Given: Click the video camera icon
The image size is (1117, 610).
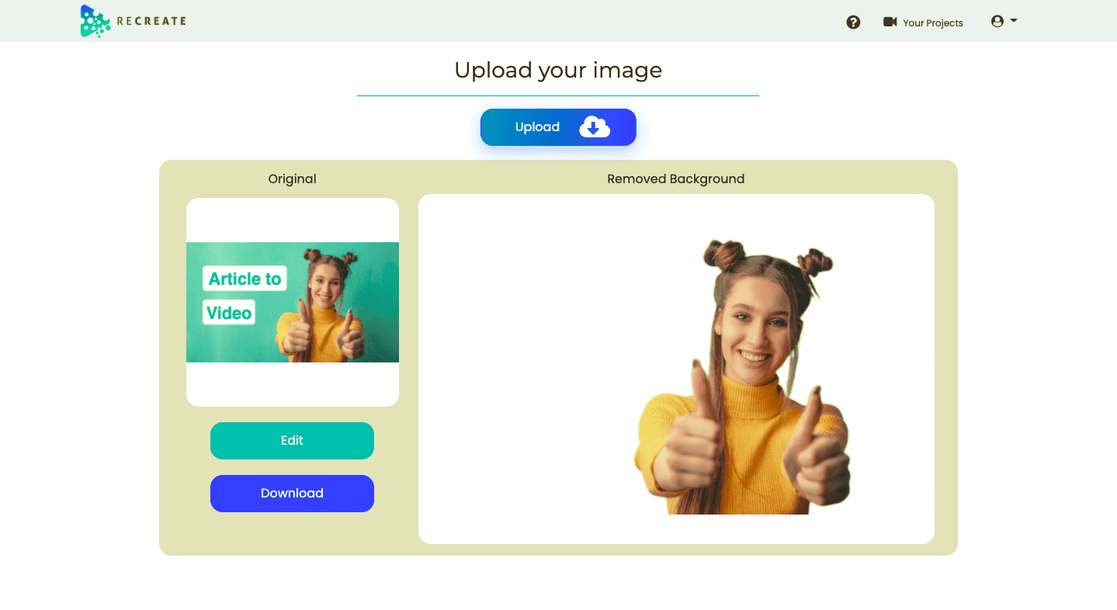Looking at the screenshot, I should coord(890,22).
